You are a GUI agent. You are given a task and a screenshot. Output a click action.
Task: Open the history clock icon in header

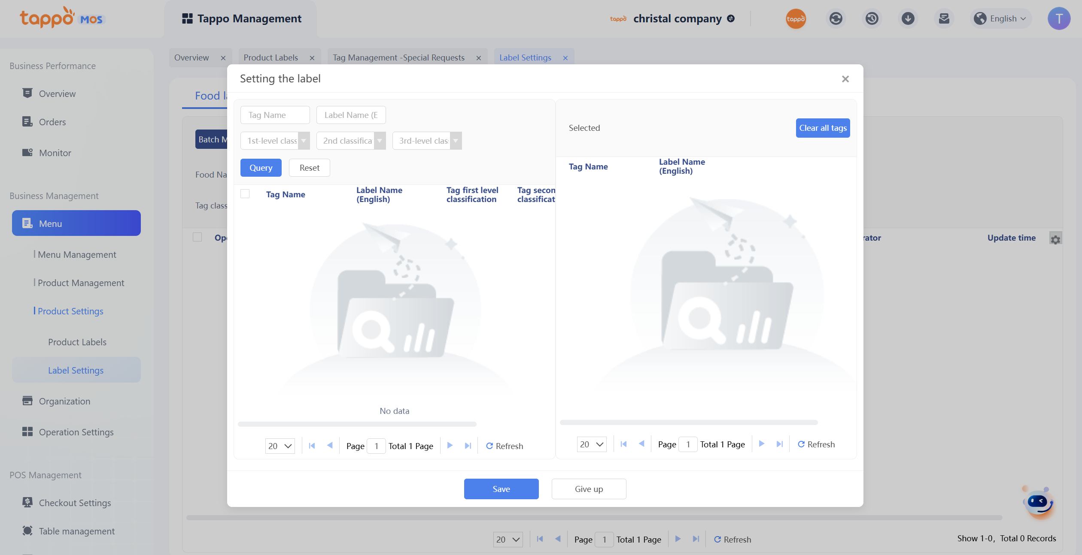coord(872,18)
